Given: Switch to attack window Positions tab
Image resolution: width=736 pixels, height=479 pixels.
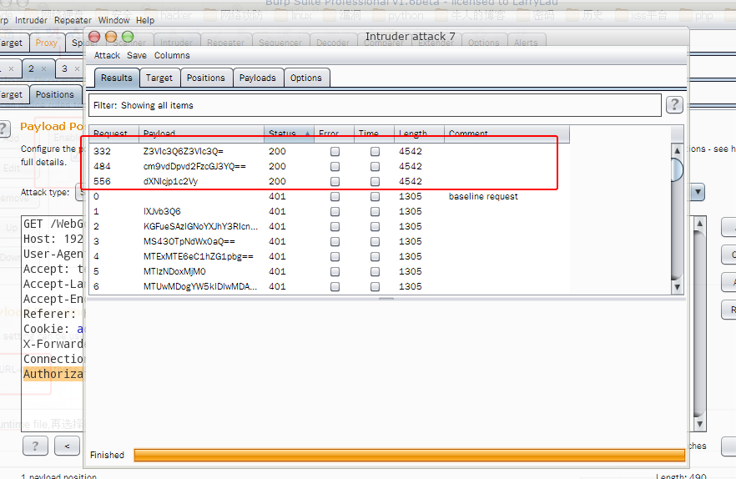Looking at the screenshot, I should coord(205,78).
